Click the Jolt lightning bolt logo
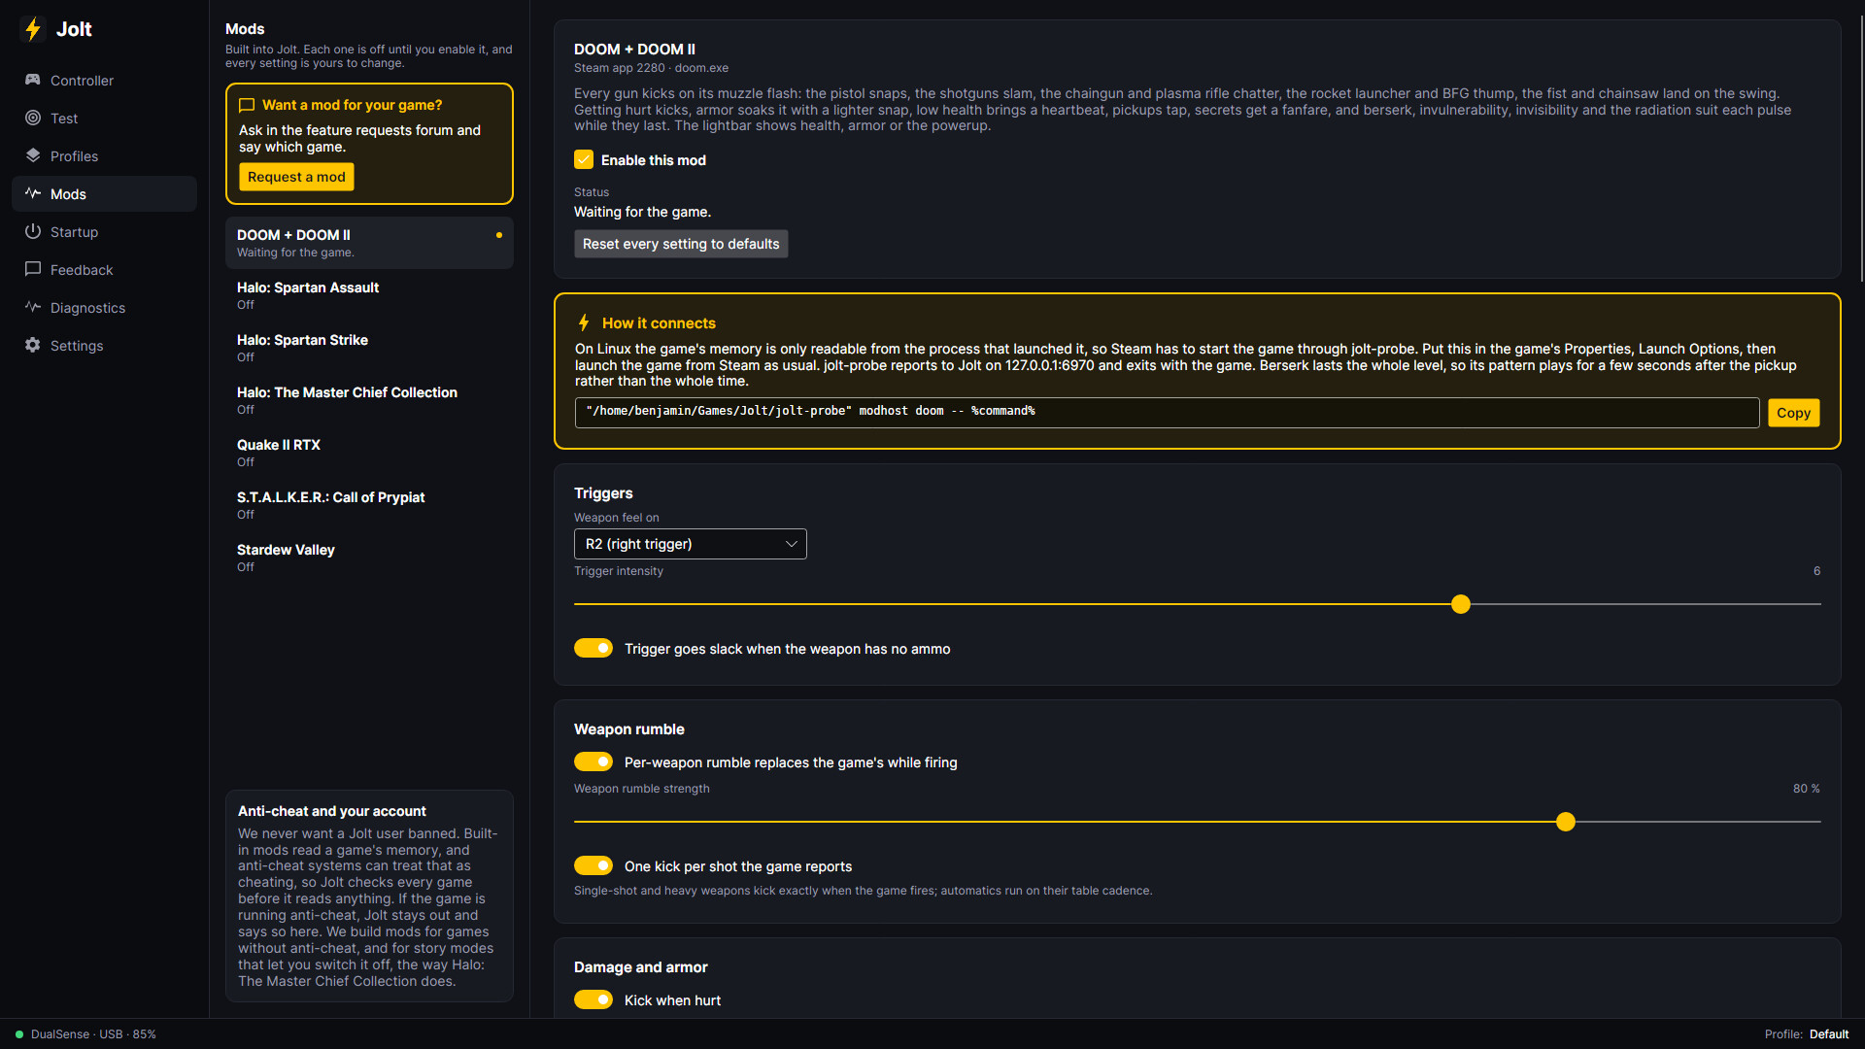The width and height of the screenshot is (1865, 1049). [x=33, y=29]
